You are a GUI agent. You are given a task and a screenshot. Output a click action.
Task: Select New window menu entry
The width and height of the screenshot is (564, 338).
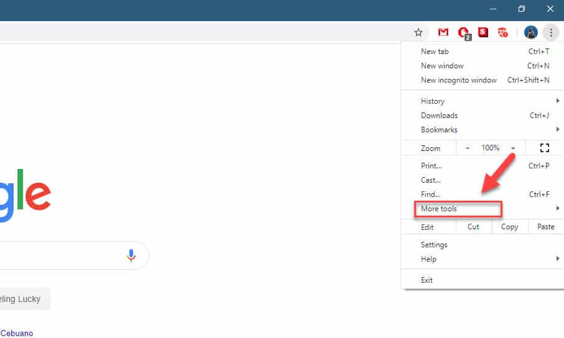483,66
